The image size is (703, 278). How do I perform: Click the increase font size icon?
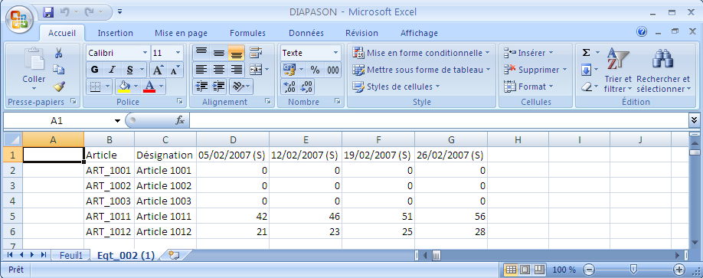157,70
